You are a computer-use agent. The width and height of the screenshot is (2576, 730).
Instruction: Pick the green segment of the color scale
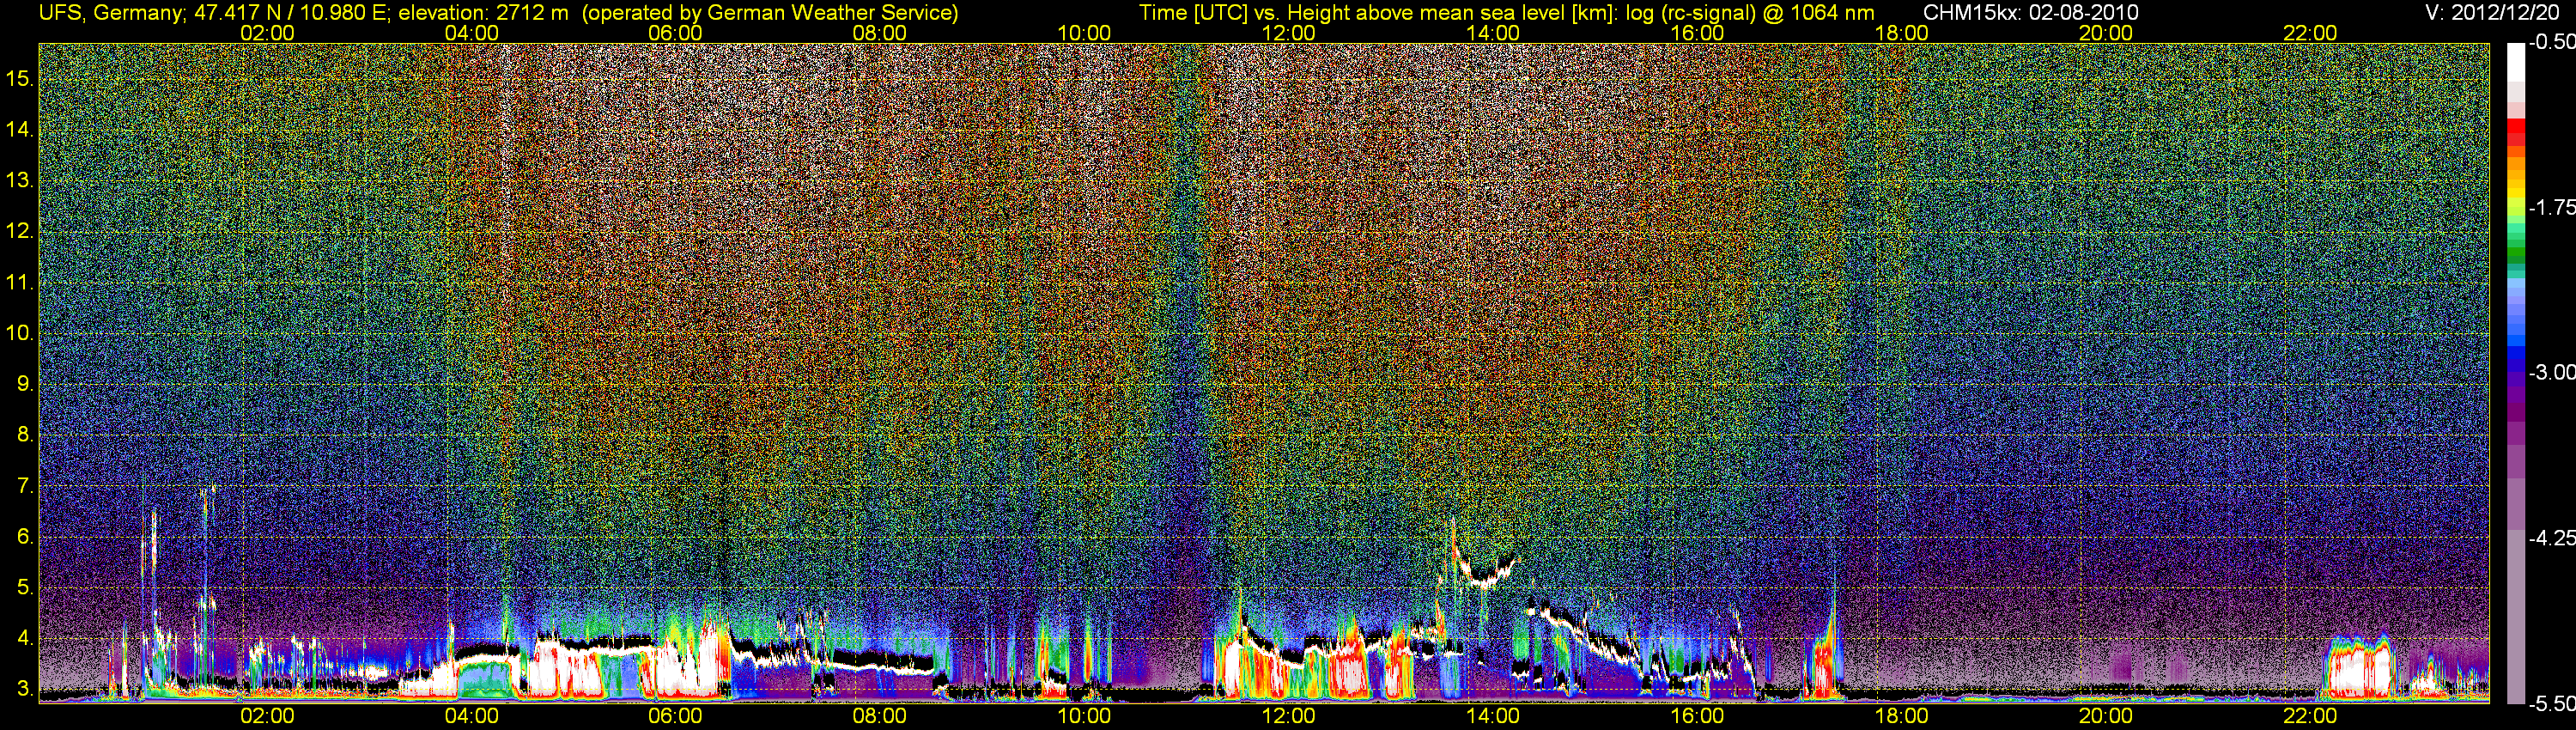(2515, 250)
